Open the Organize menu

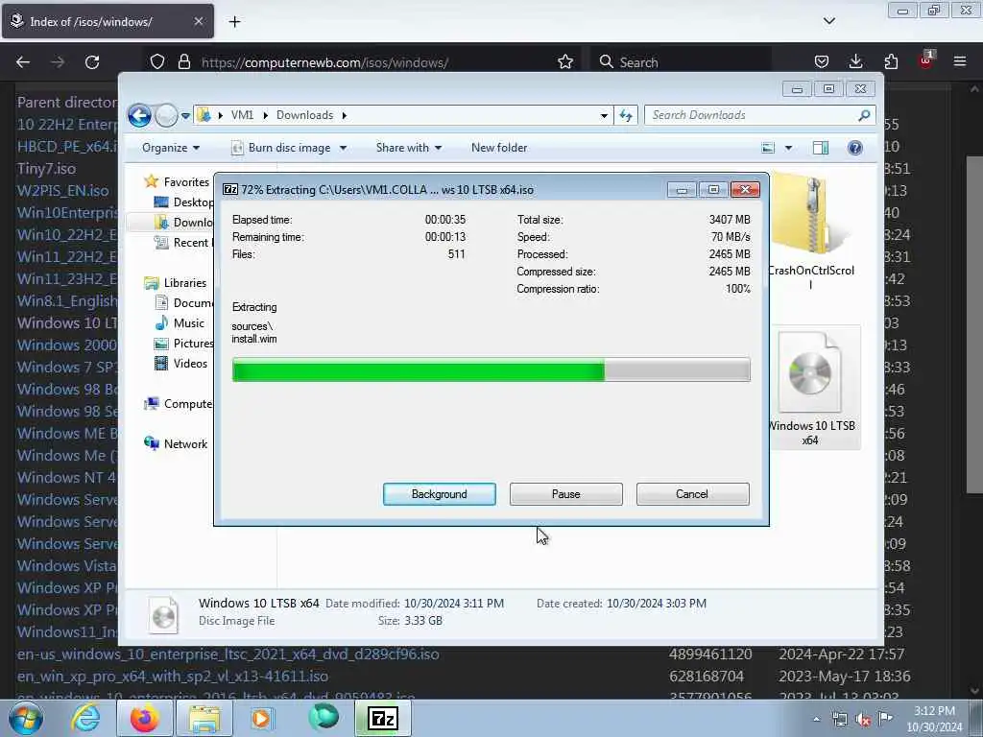click(171, 148)
